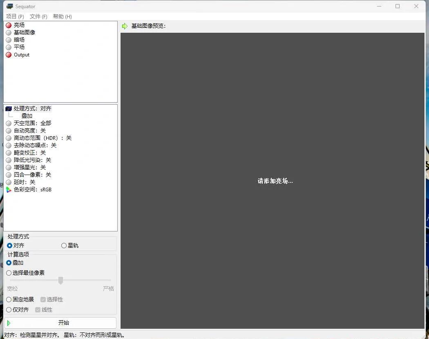The height and width of the screenshot is (339, 429).
Task: Select the 固定地景 radio option
Action: [9, 300]
